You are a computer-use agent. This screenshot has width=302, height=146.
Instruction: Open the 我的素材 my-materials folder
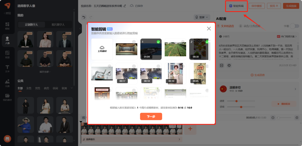(x=7, y=98)
